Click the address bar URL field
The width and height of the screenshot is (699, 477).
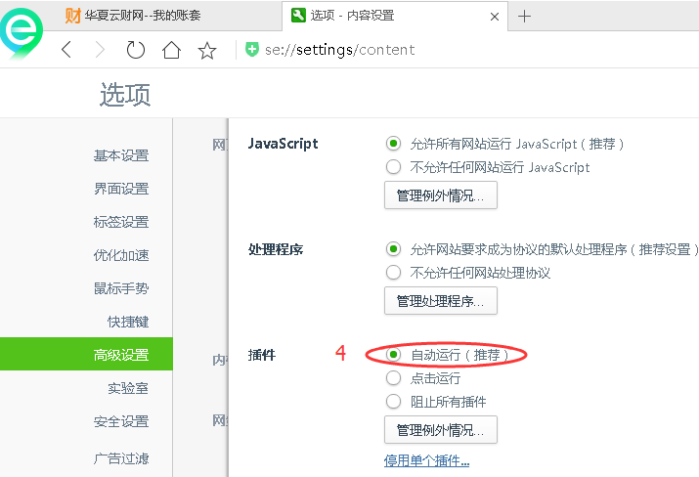click(x=440, y=50)
